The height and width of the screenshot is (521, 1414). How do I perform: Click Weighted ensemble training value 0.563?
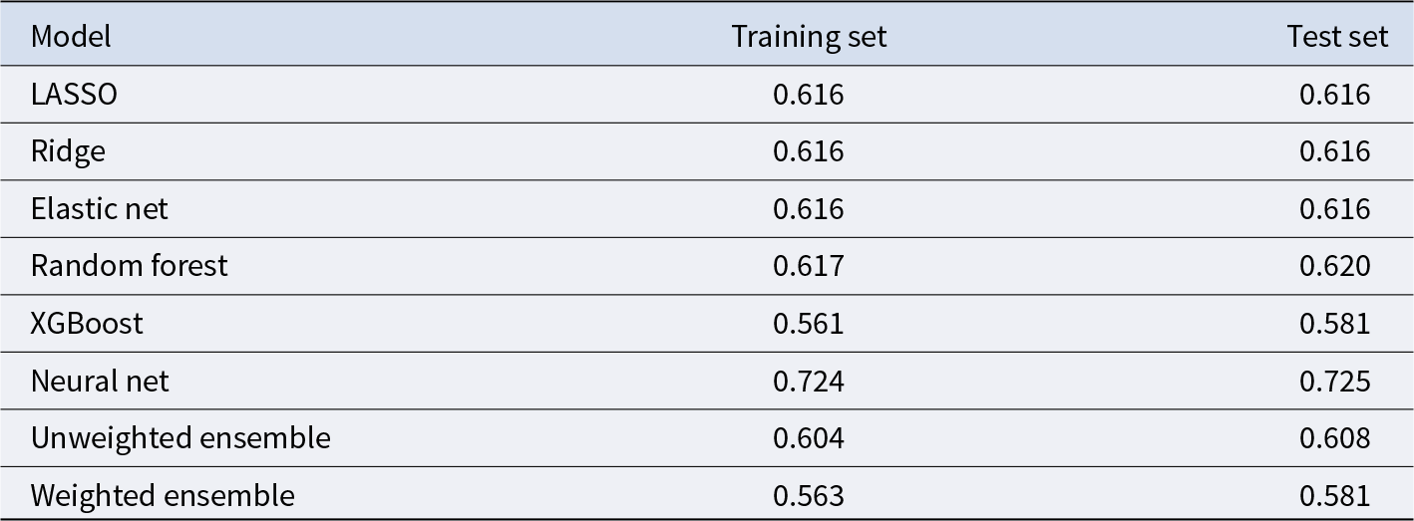(x=809, y=495)
